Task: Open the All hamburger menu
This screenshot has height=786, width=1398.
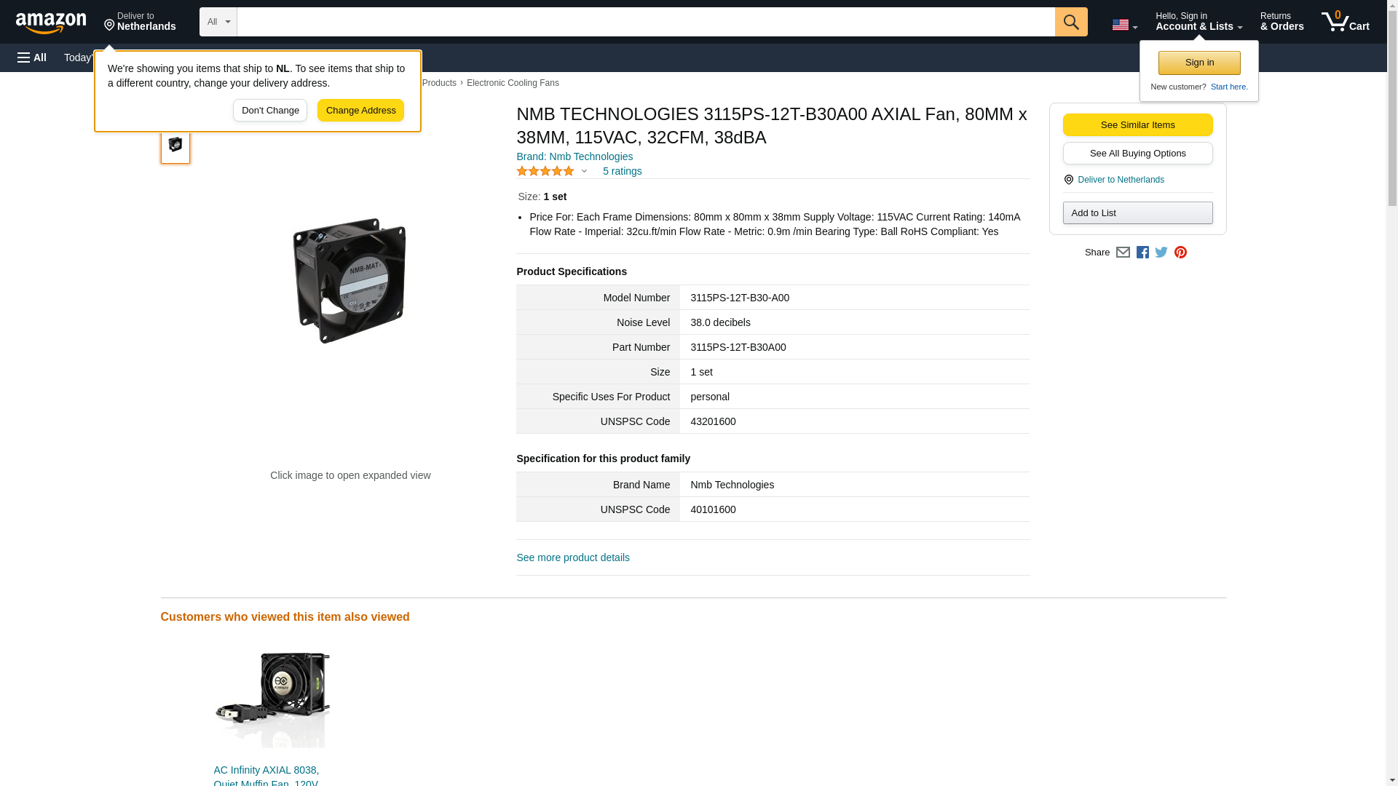Action: [x=32, y=57]
